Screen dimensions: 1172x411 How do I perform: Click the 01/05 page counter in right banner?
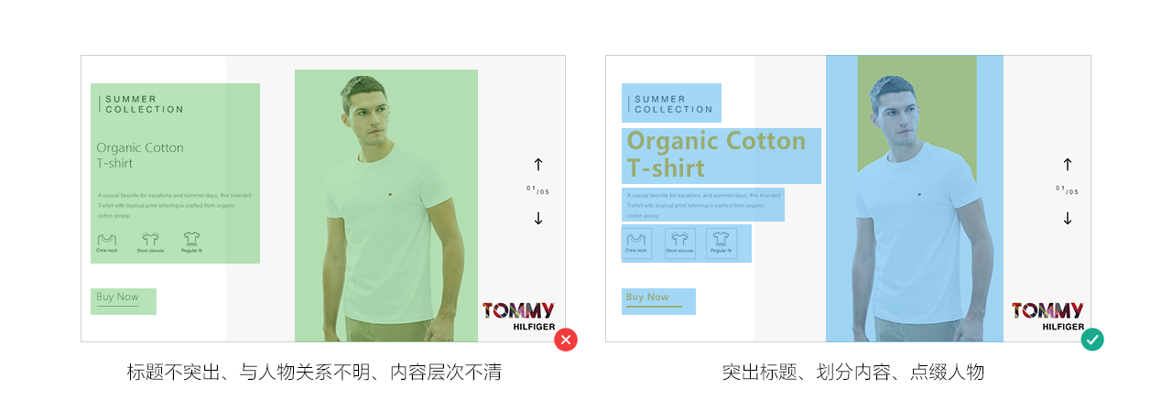[1067, 190]
